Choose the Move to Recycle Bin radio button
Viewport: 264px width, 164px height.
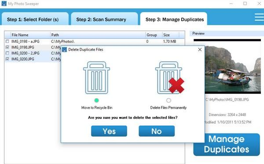click(96, 100)
